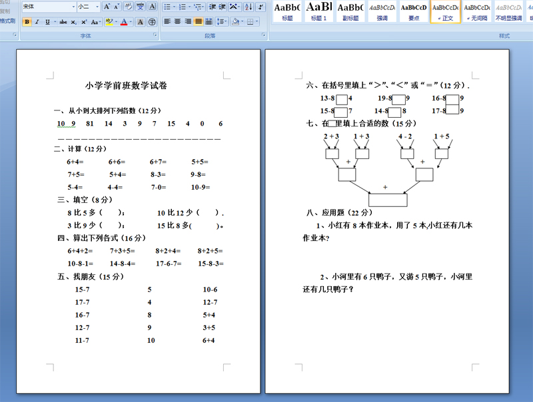
Task: Expand the numbering dropdown arrow
Action: click(x=189, y=7)
